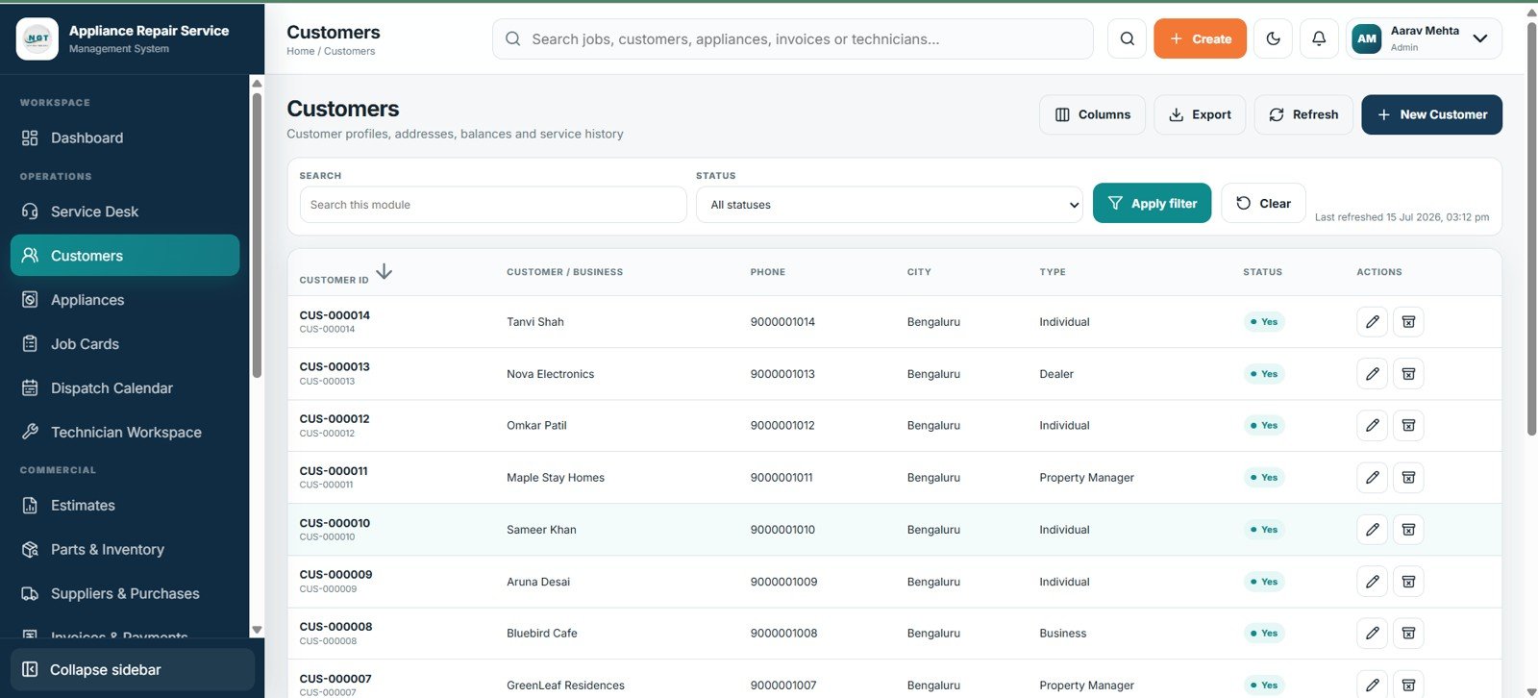The image size is (1538, 698).
Task: Click Nova Electronics name cell
Action: tap(550, 374)
